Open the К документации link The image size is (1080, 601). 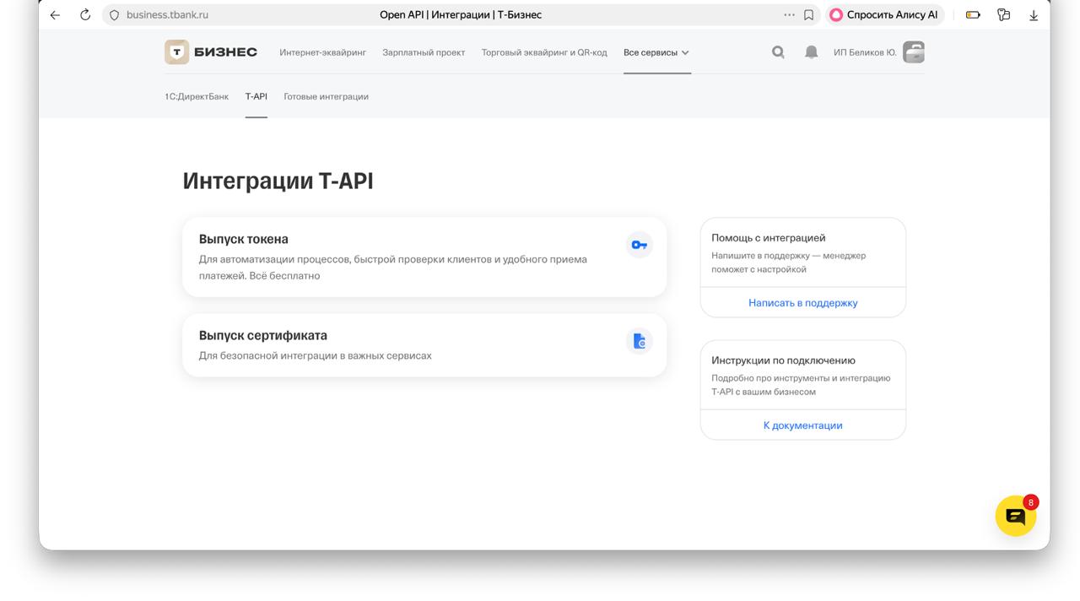coord(803,425)
